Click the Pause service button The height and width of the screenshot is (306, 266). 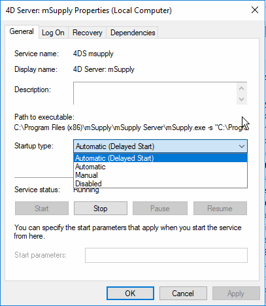[160, 209]
